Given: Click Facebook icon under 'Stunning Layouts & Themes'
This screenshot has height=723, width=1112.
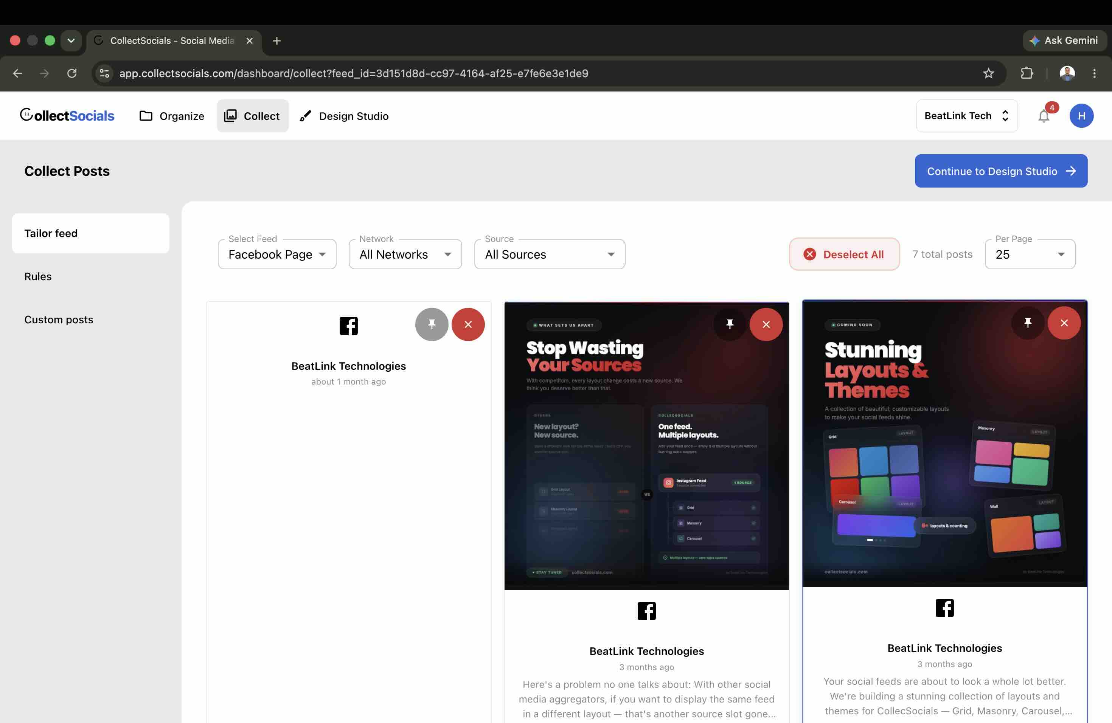Looking at the screenshot, I should tap(944, 608).
